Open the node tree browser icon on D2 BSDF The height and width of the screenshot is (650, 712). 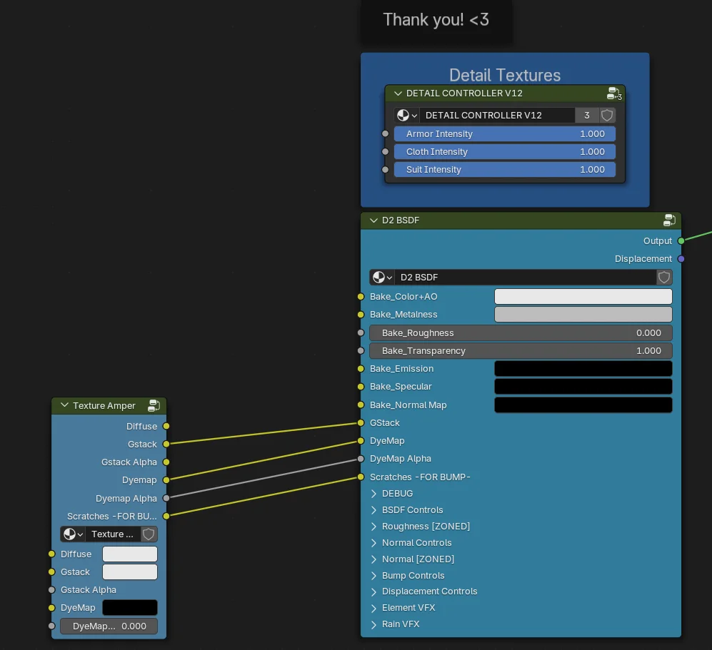(382, 277)
